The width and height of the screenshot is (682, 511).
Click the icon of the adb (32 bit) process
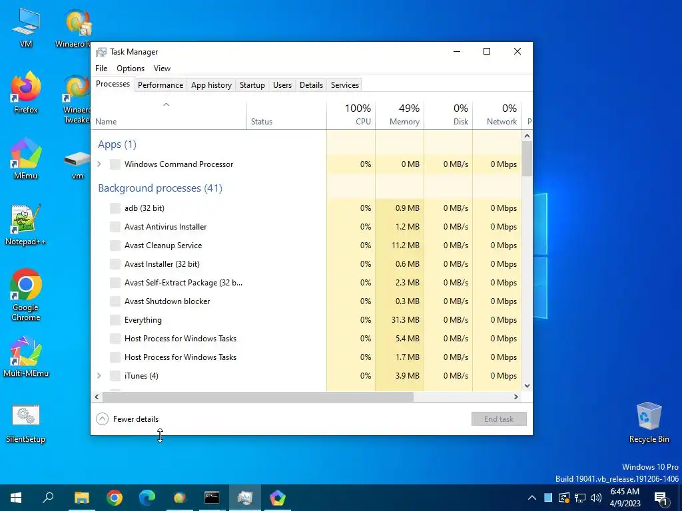(x=115, y=208)
